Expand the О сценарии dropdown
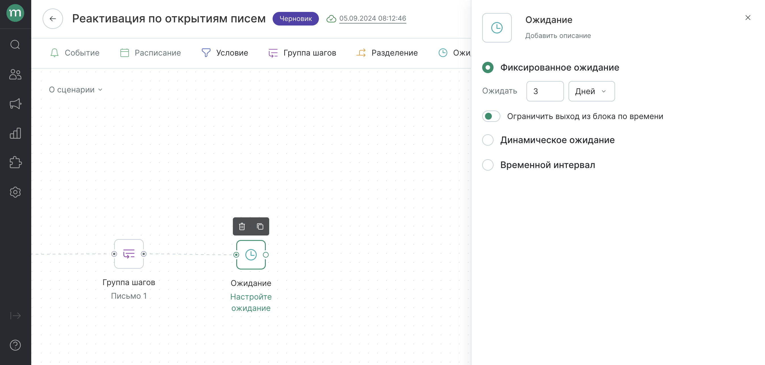This screenshot has height=365, width=765. pyautogui.click(x=76, y=90)
